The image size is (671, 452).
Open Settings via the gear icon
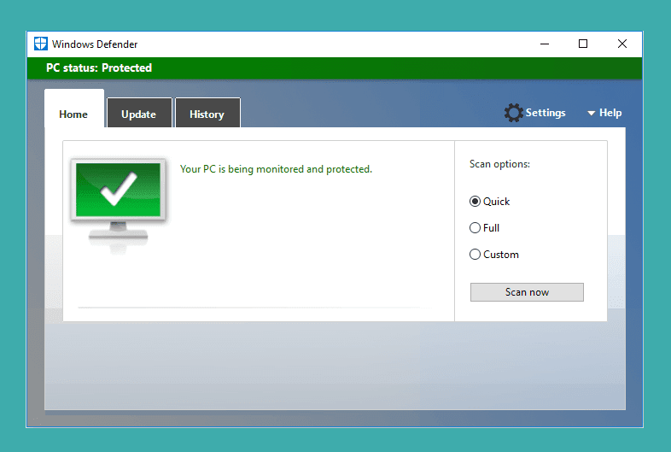point(513,113)
